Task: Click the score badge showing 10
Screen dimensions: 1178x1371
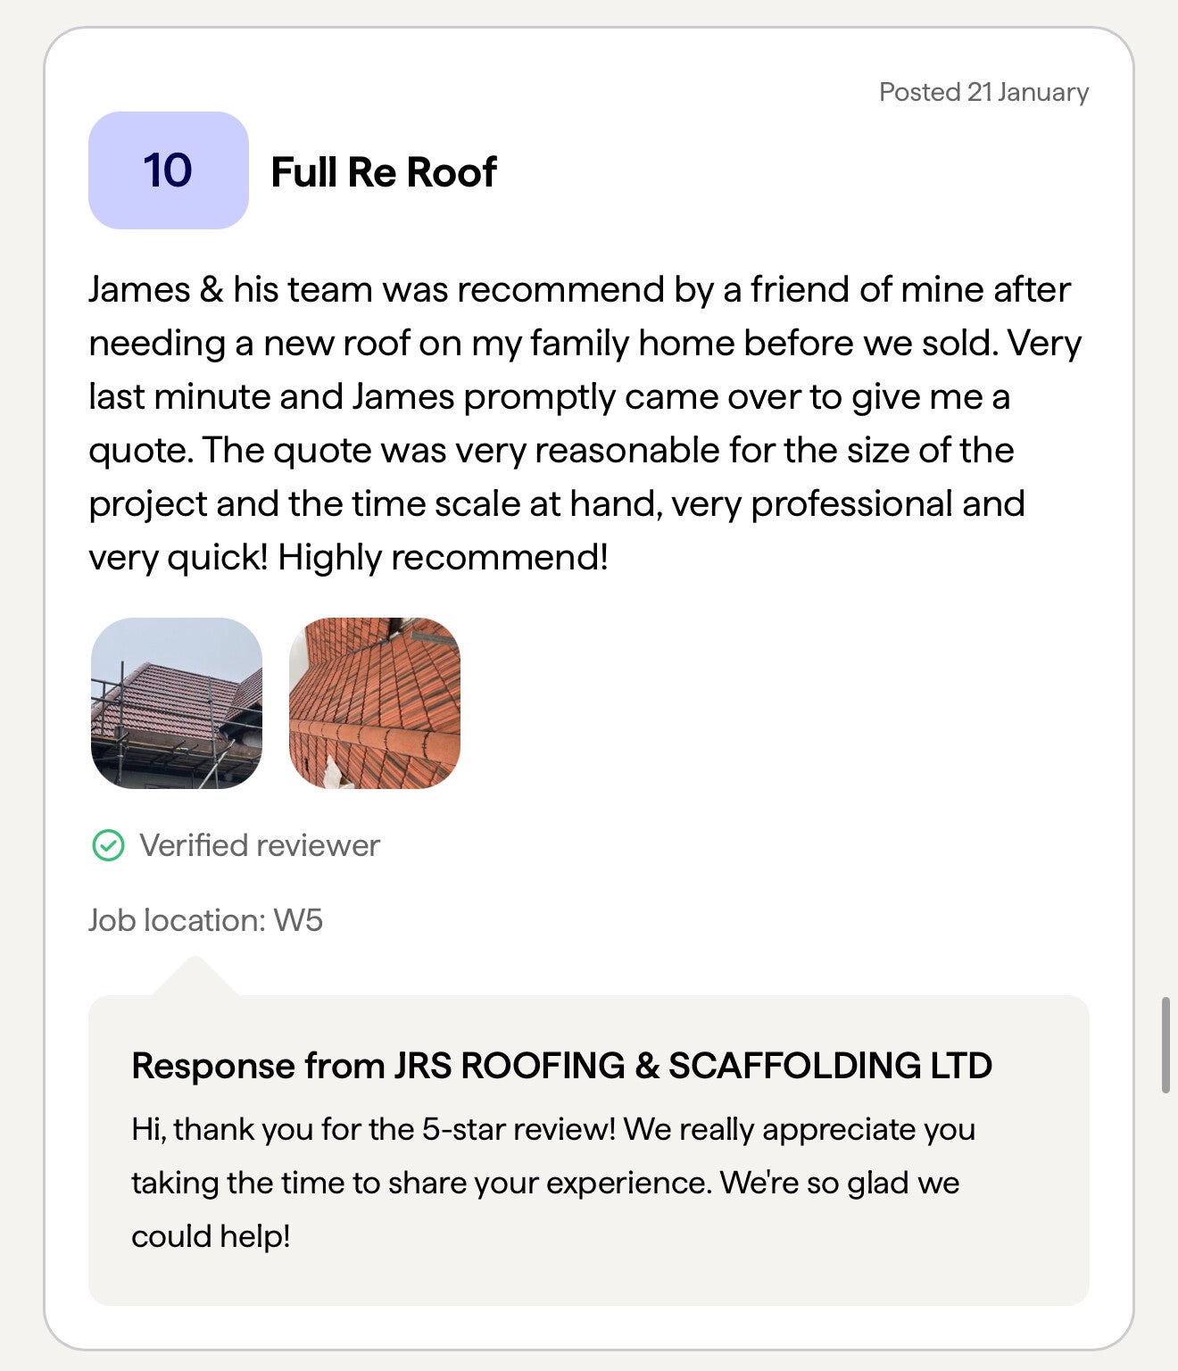Action: pyautogui.click(x=168, y=170)
